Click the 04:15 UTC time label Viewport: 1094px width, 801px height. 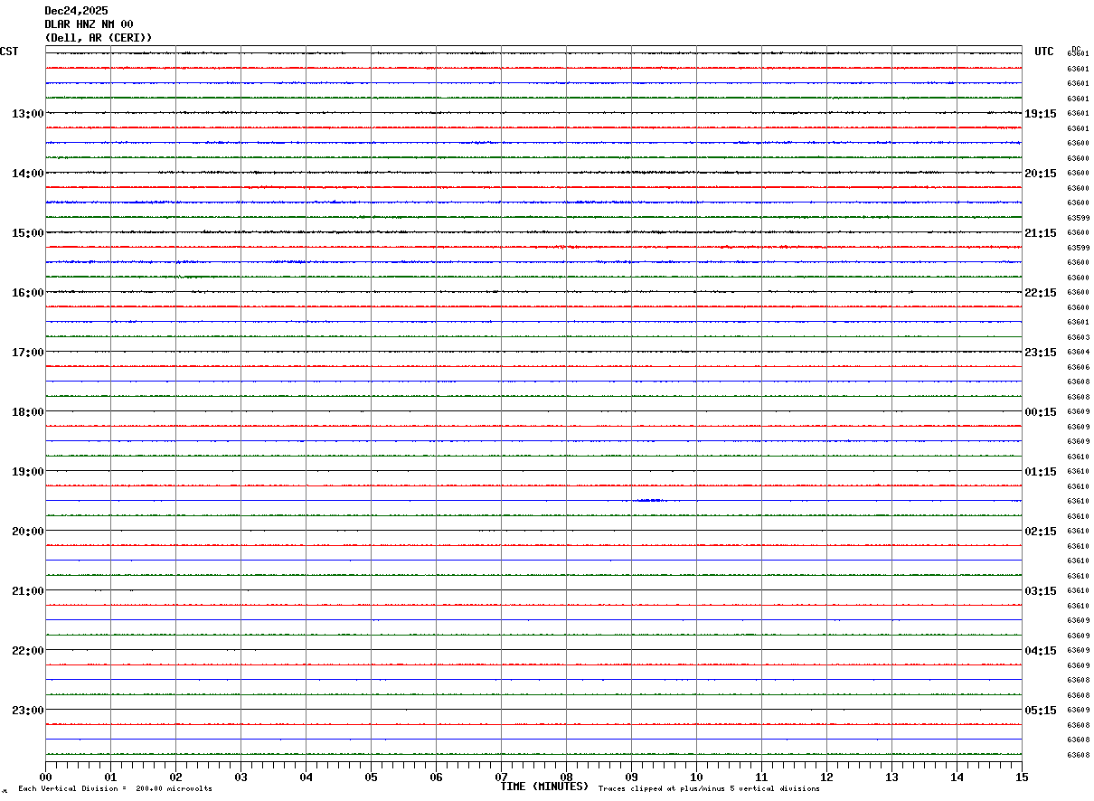click(x=1040, y=651)
